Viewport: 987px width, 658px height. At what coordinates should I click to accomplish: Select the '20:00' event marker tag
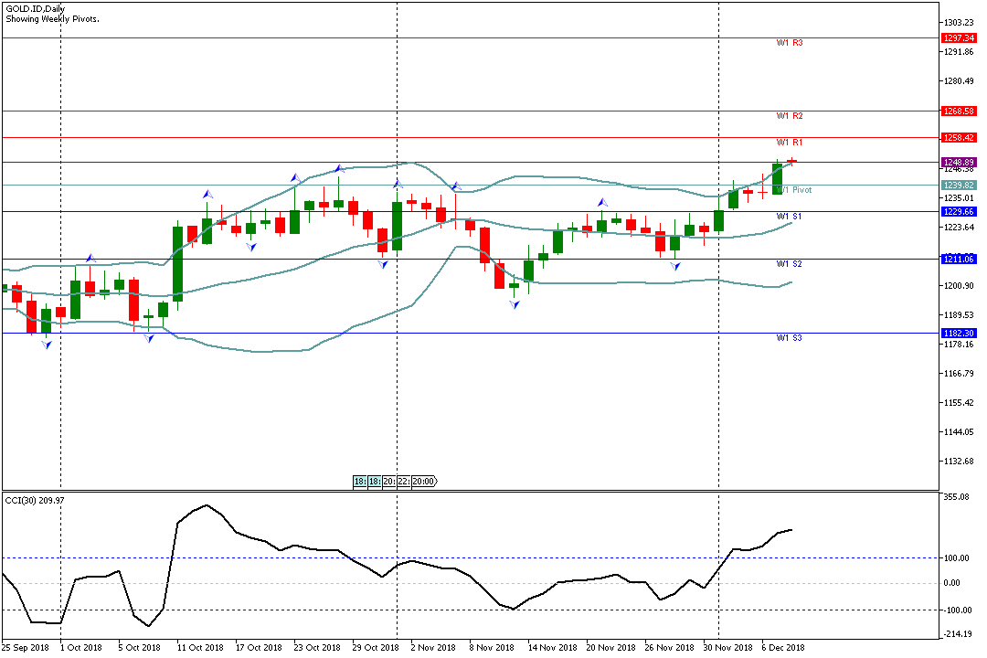coord(423,482)
